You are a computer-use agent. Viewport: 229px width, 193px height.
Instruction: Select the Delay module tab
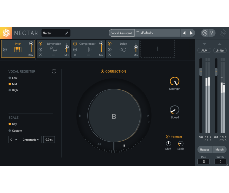coord(123,49)
